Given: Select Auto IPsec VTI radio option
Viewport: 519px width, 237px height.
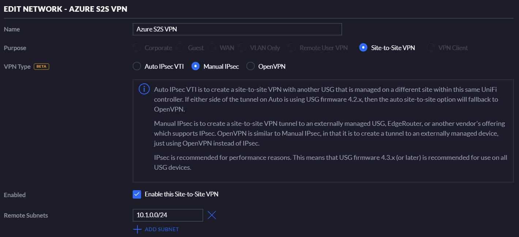Looking at the screenshot, I should click(137, 66).
